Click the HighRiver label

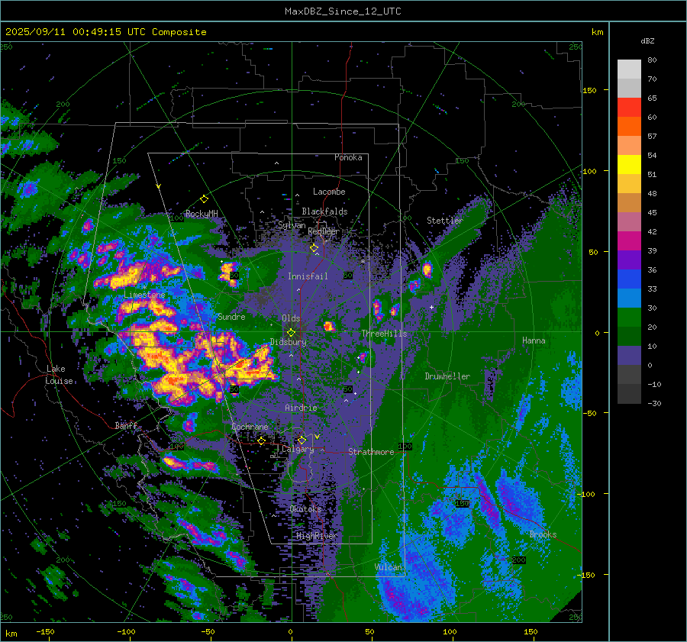point(317,536)
